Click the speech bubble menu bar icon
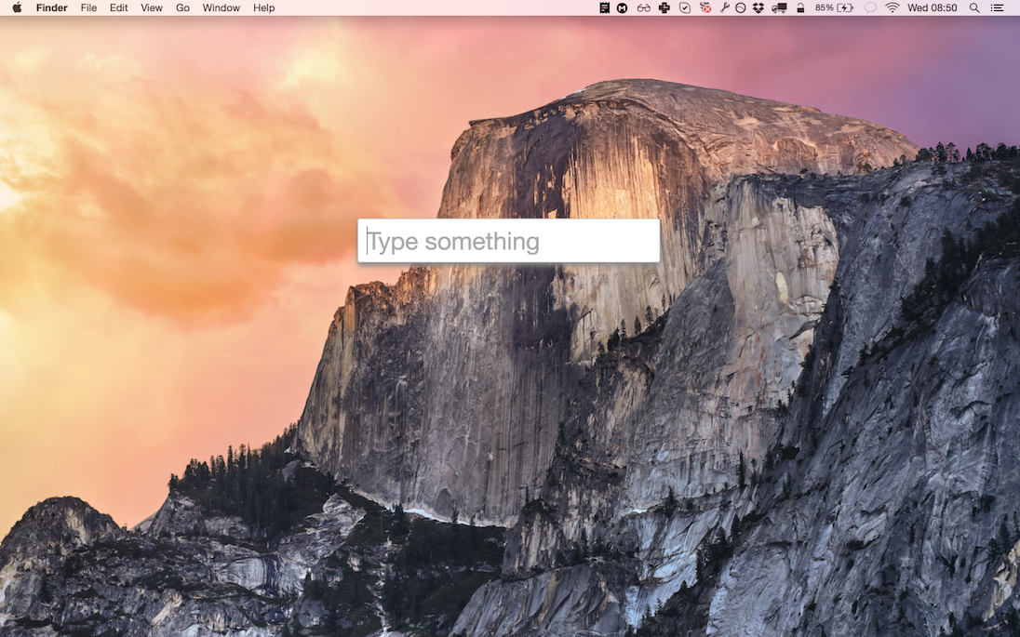 870,7
